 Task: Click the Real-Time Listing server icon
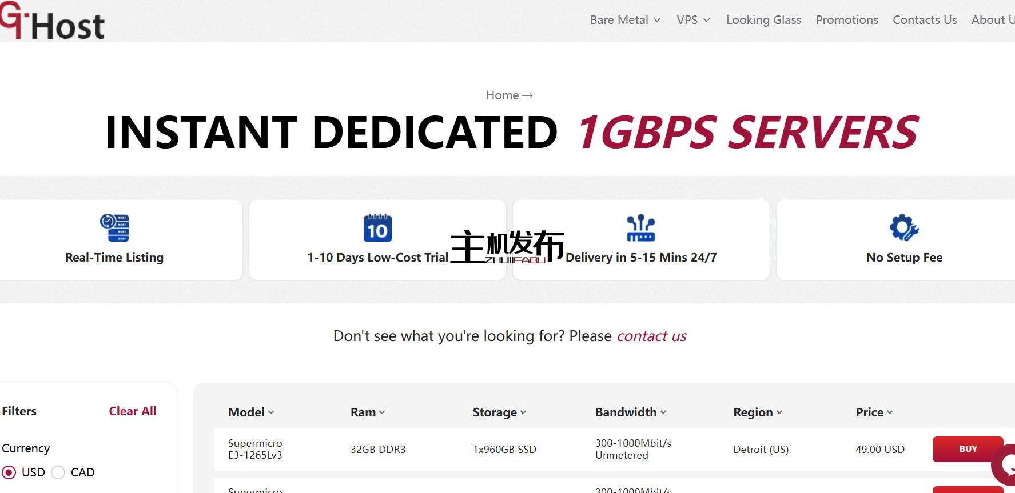click(114, 228)
